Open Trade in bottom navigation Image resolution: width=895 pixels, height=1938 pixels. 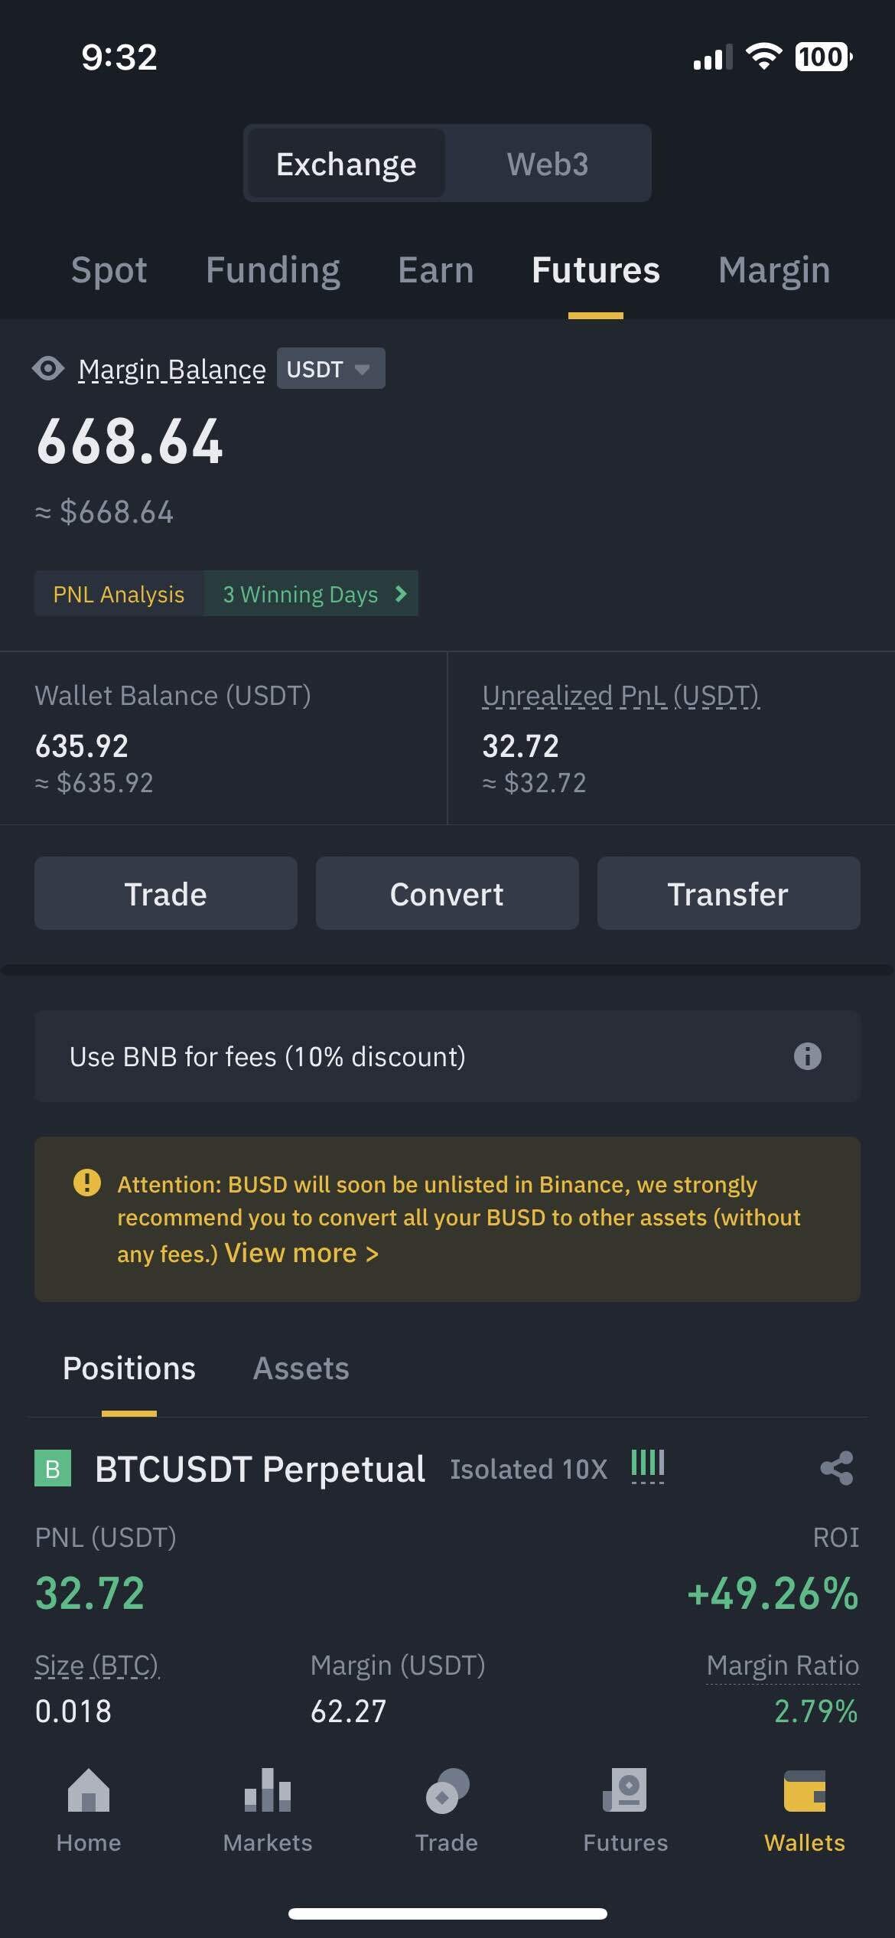[447, 1812]
